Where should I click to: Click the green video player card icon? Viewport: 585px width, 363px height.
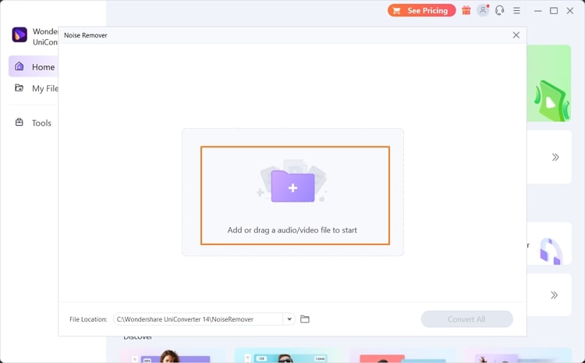coord(551,101)
